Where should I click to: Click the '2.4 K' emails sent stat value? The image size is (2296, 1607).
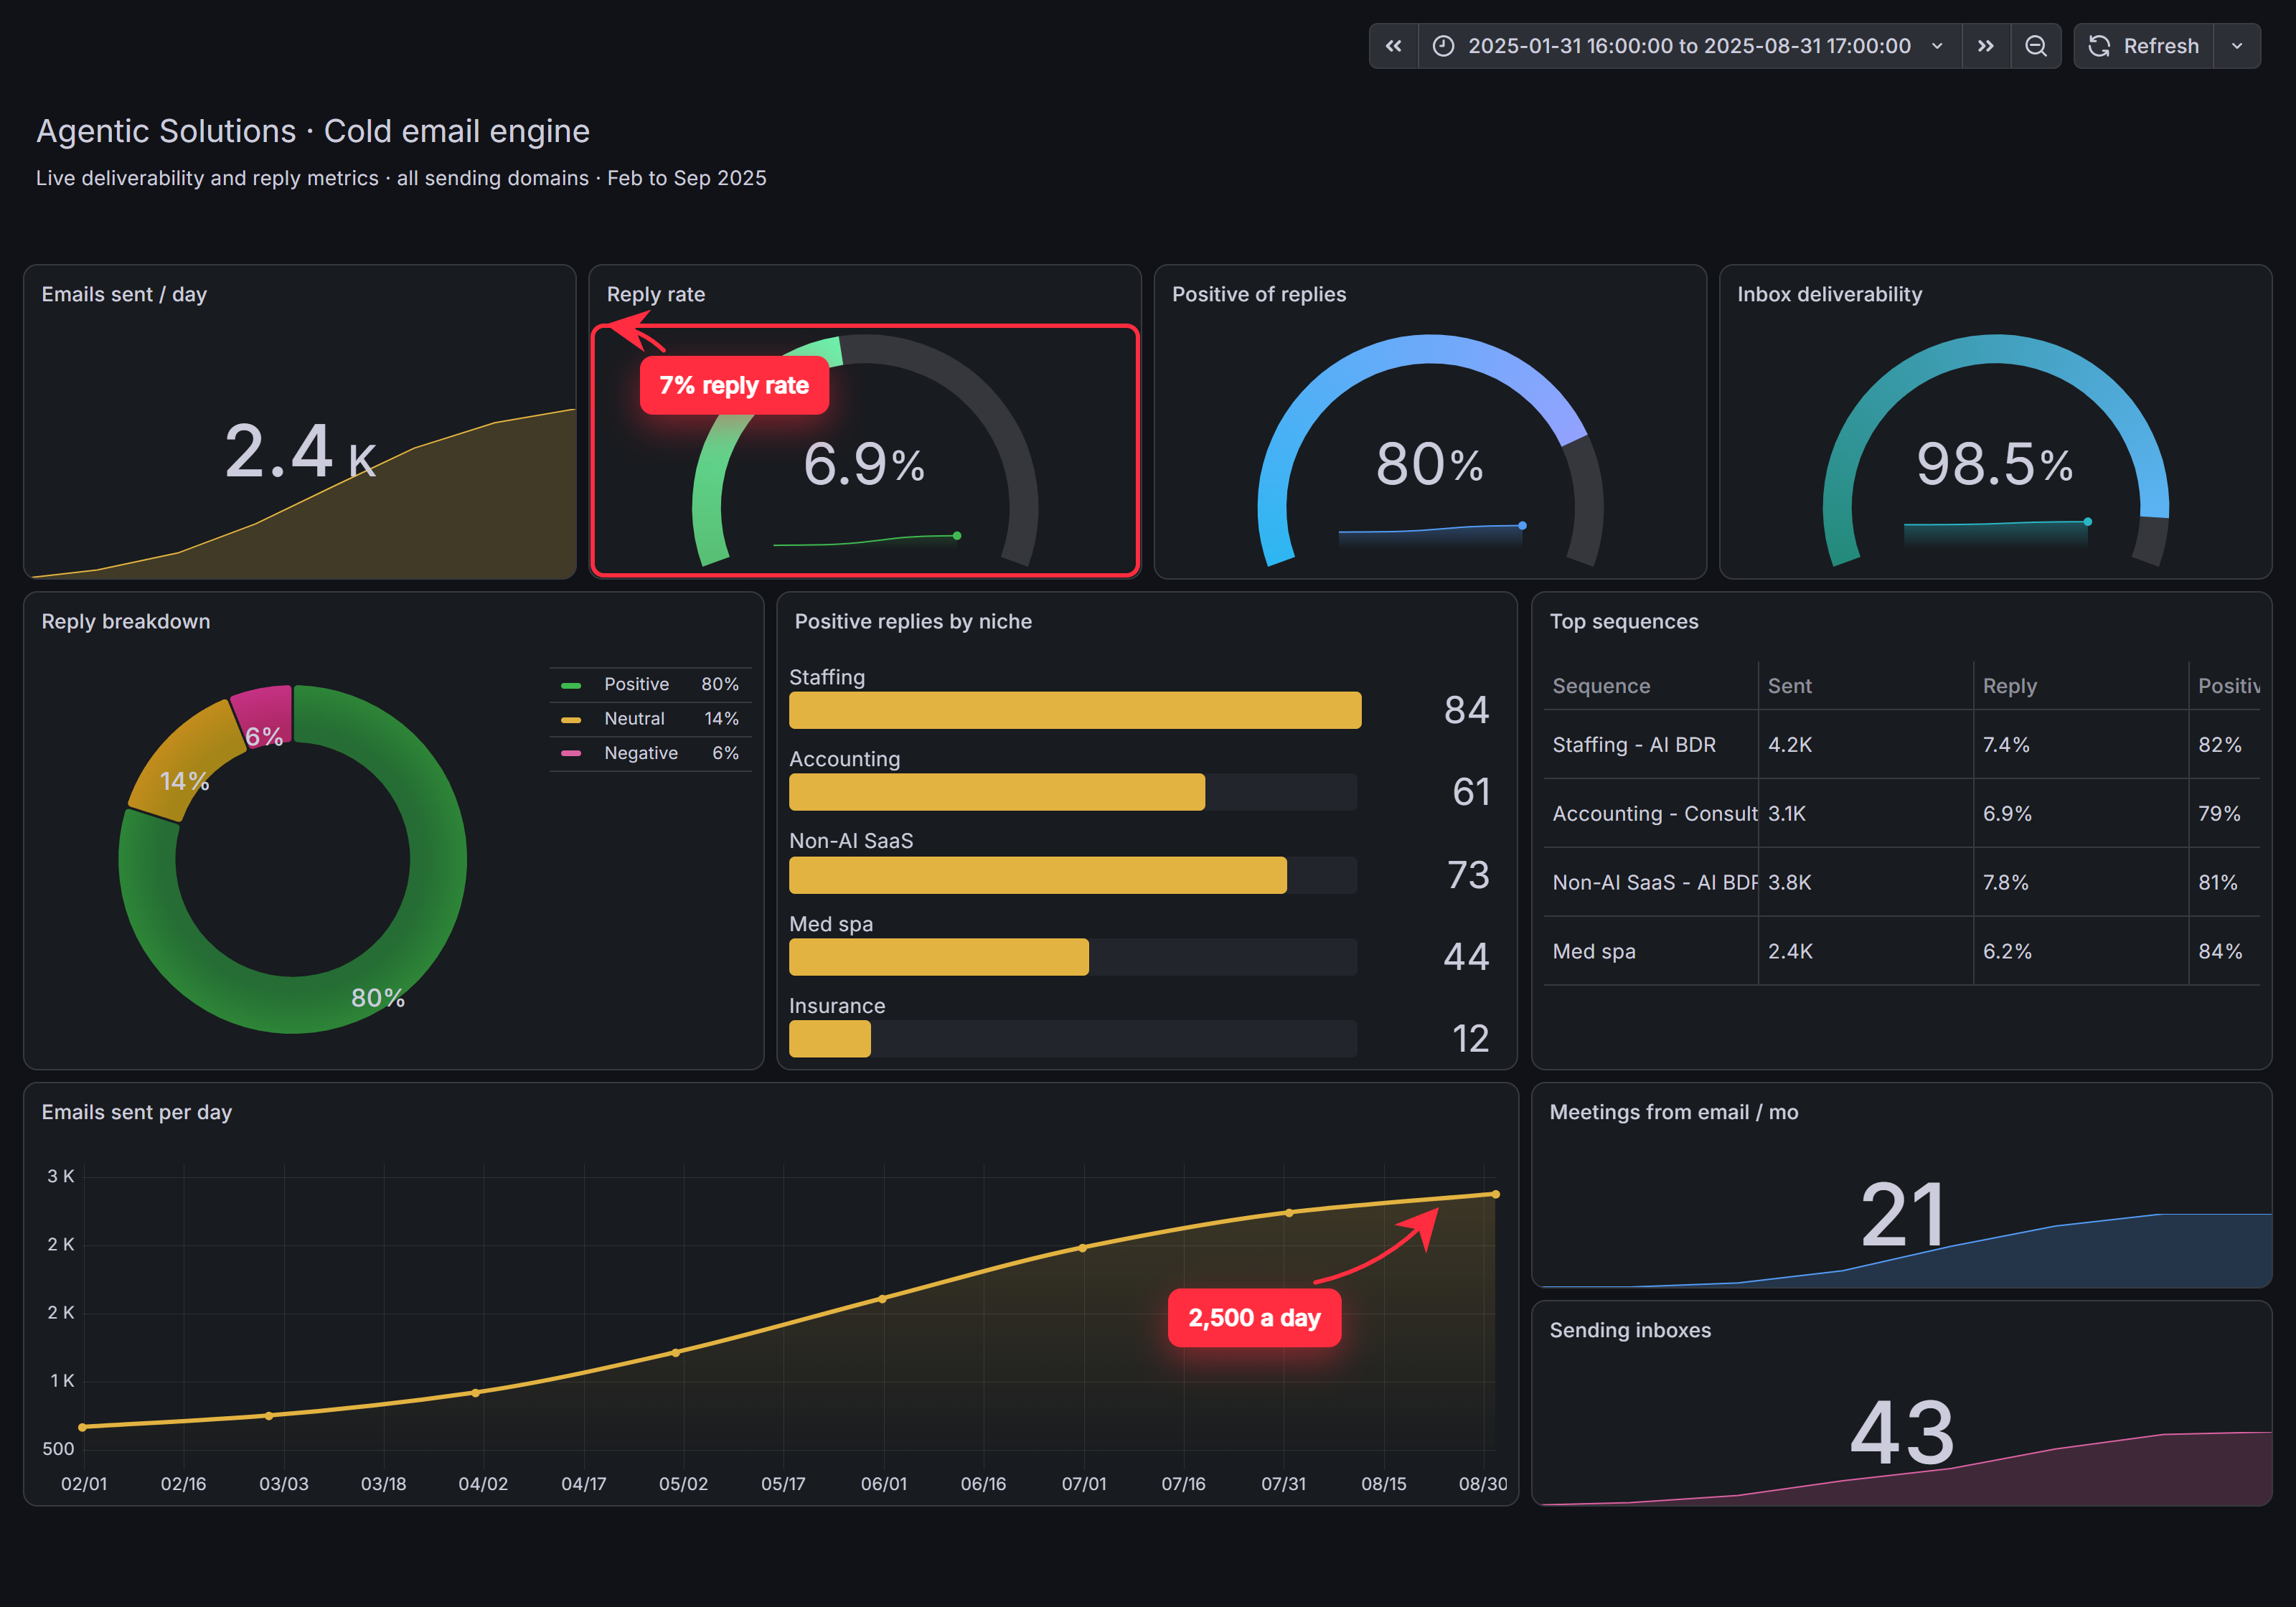click(300, 452)
